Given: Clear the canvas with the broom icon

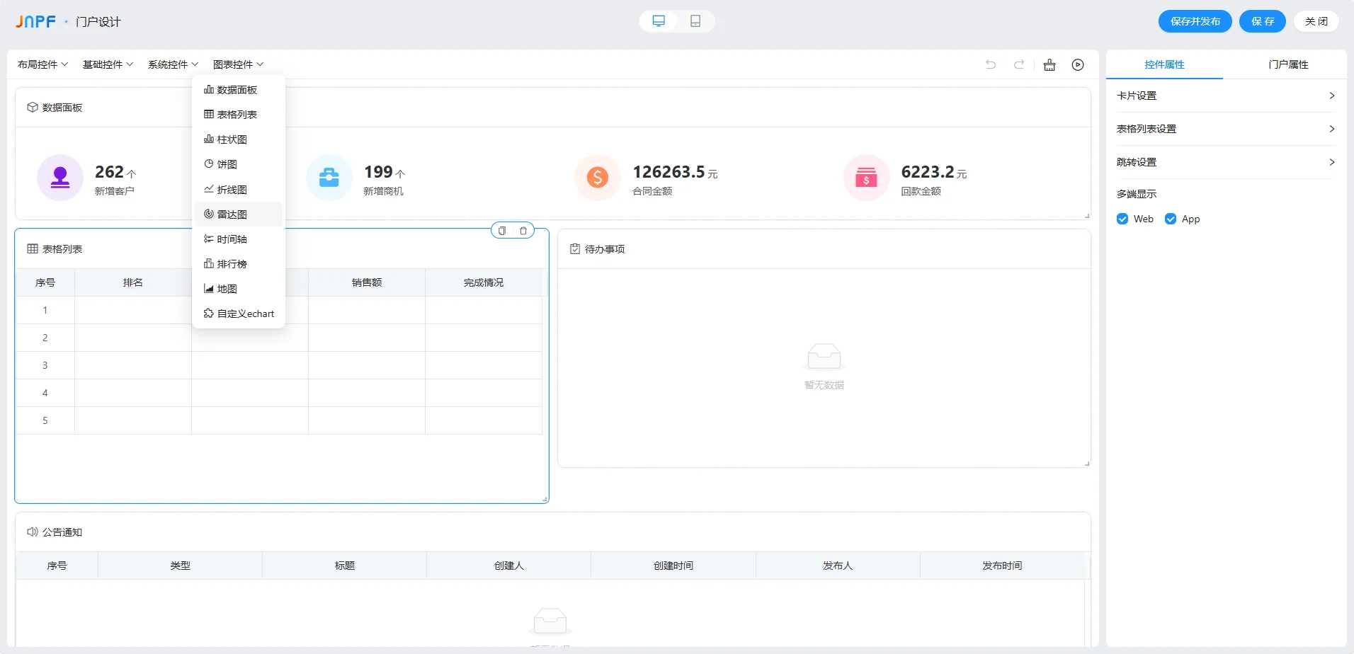Looking at the screenshot, I should [x=1049, y=64].
